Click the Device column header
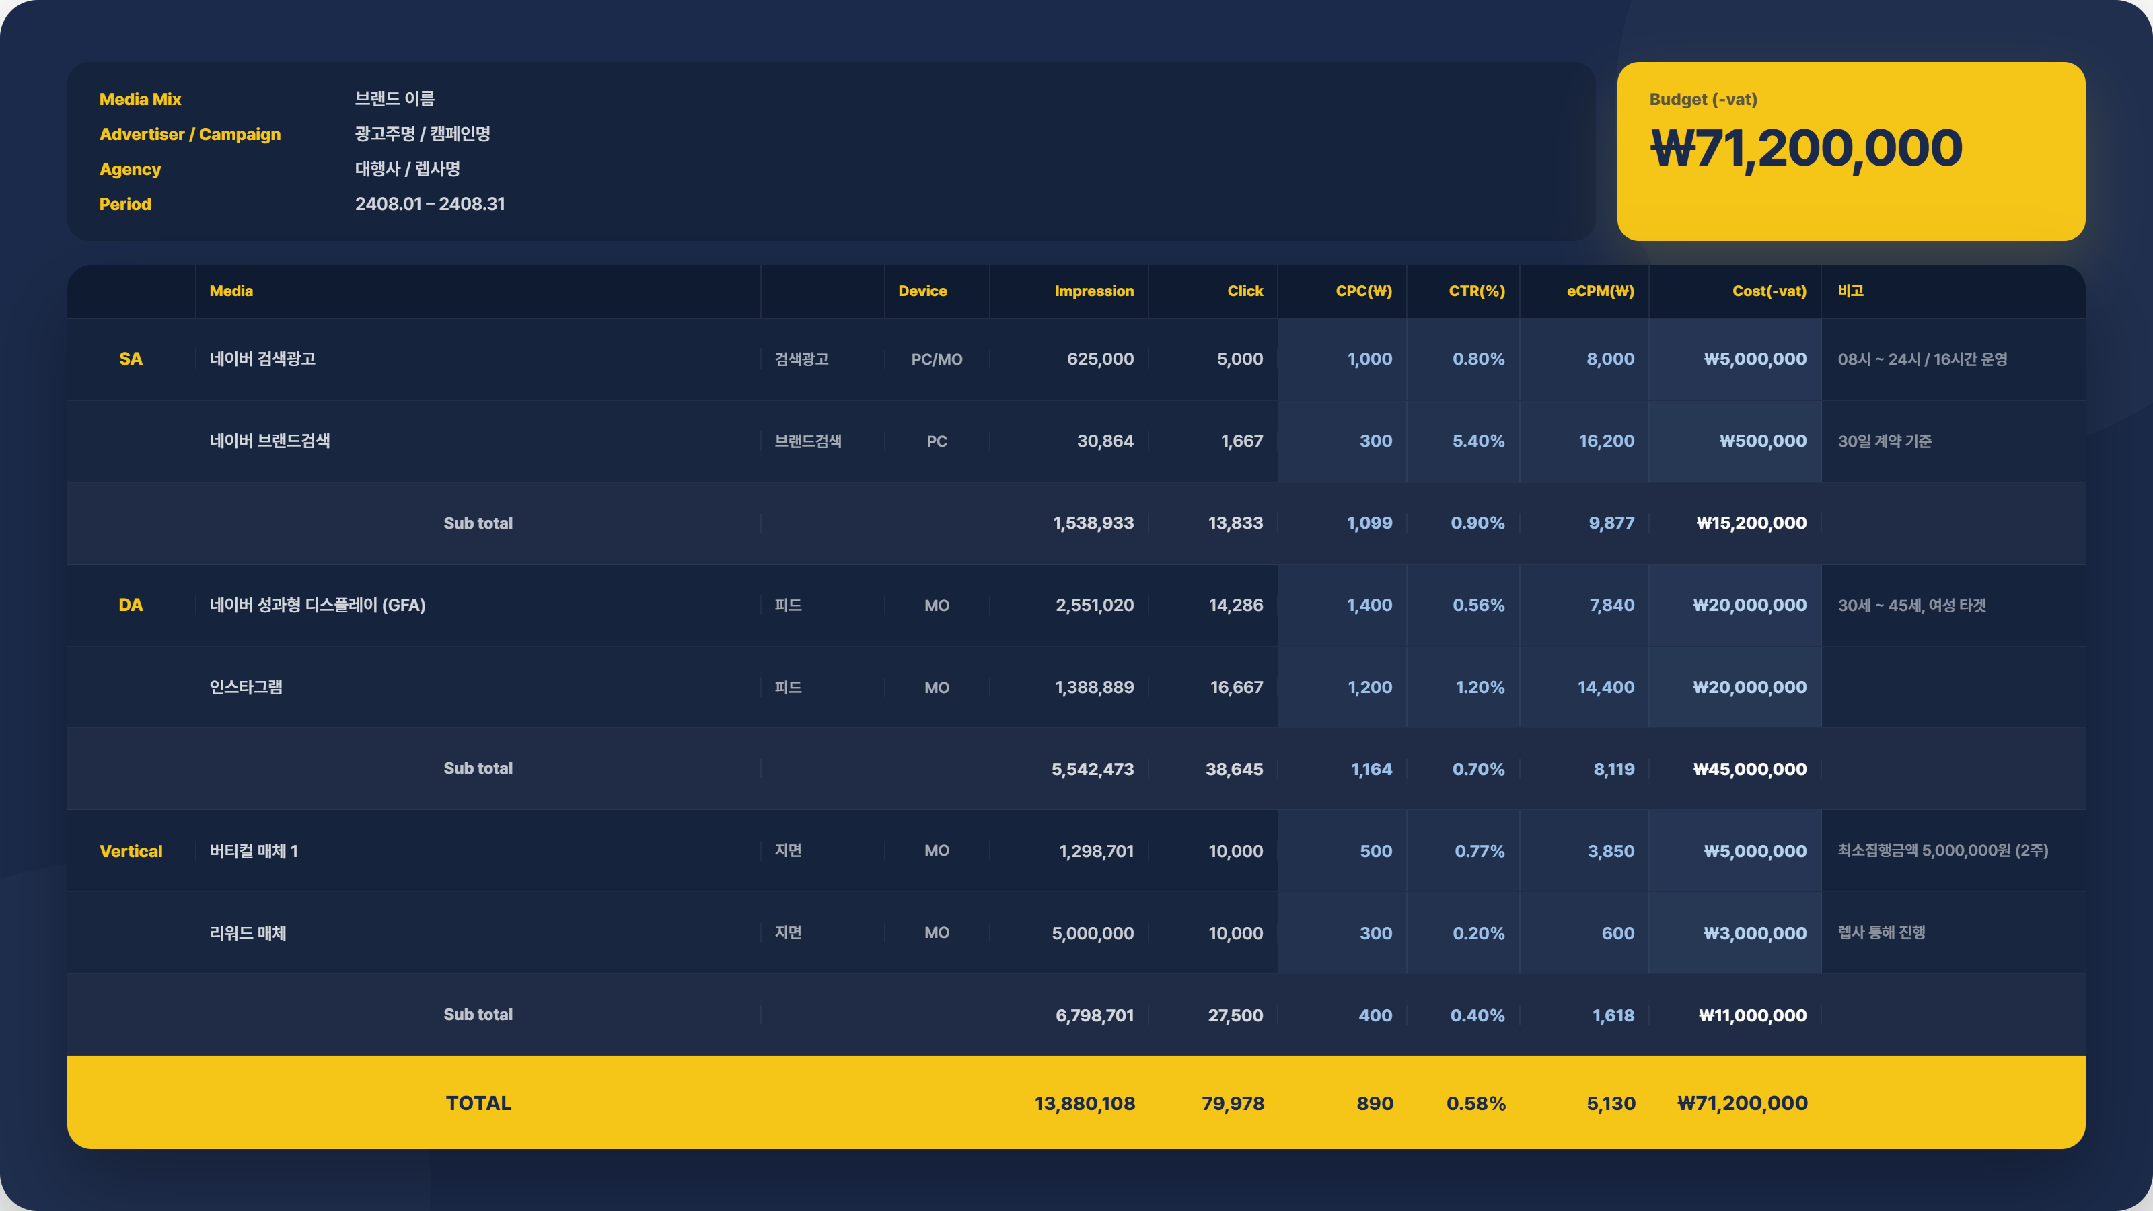Viewport: 2153px width, 1211px height. [922, 291]
